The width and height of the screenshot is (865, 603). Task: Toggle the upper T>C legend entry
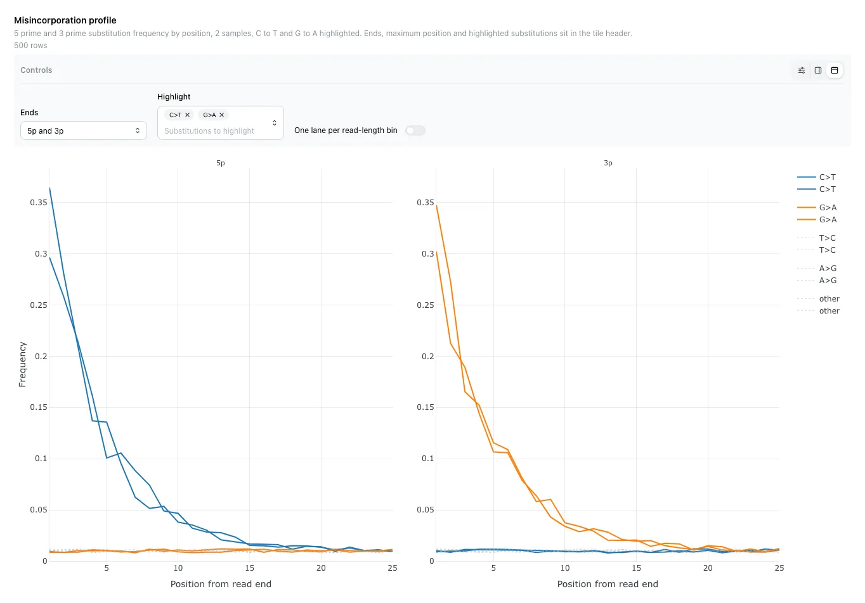[x=817, y=238]
